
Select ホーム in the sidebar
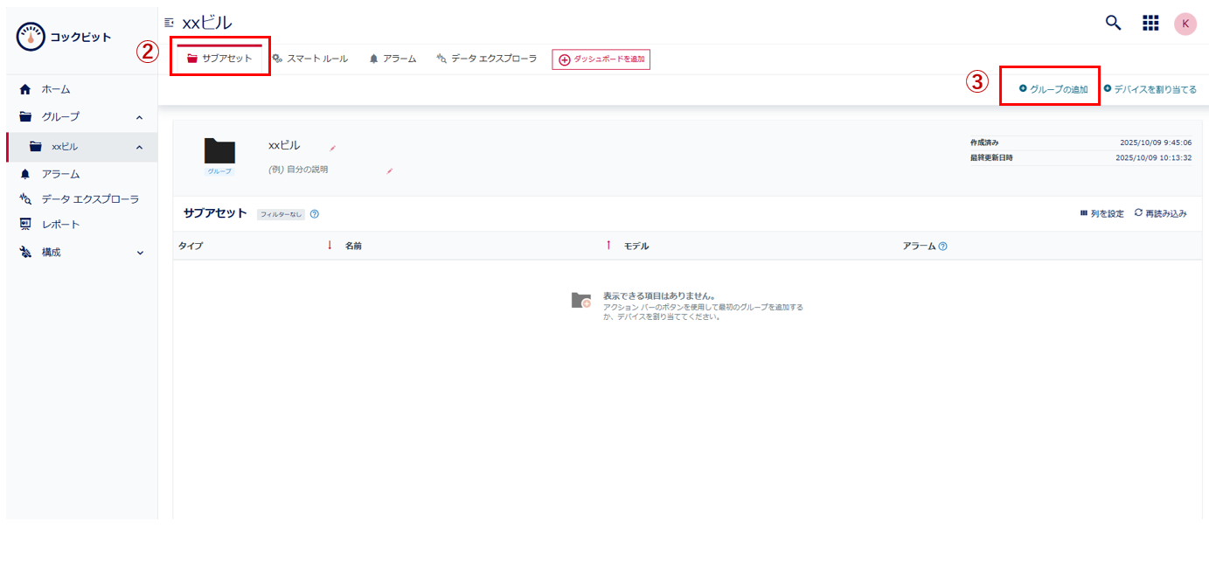[55, 88]
